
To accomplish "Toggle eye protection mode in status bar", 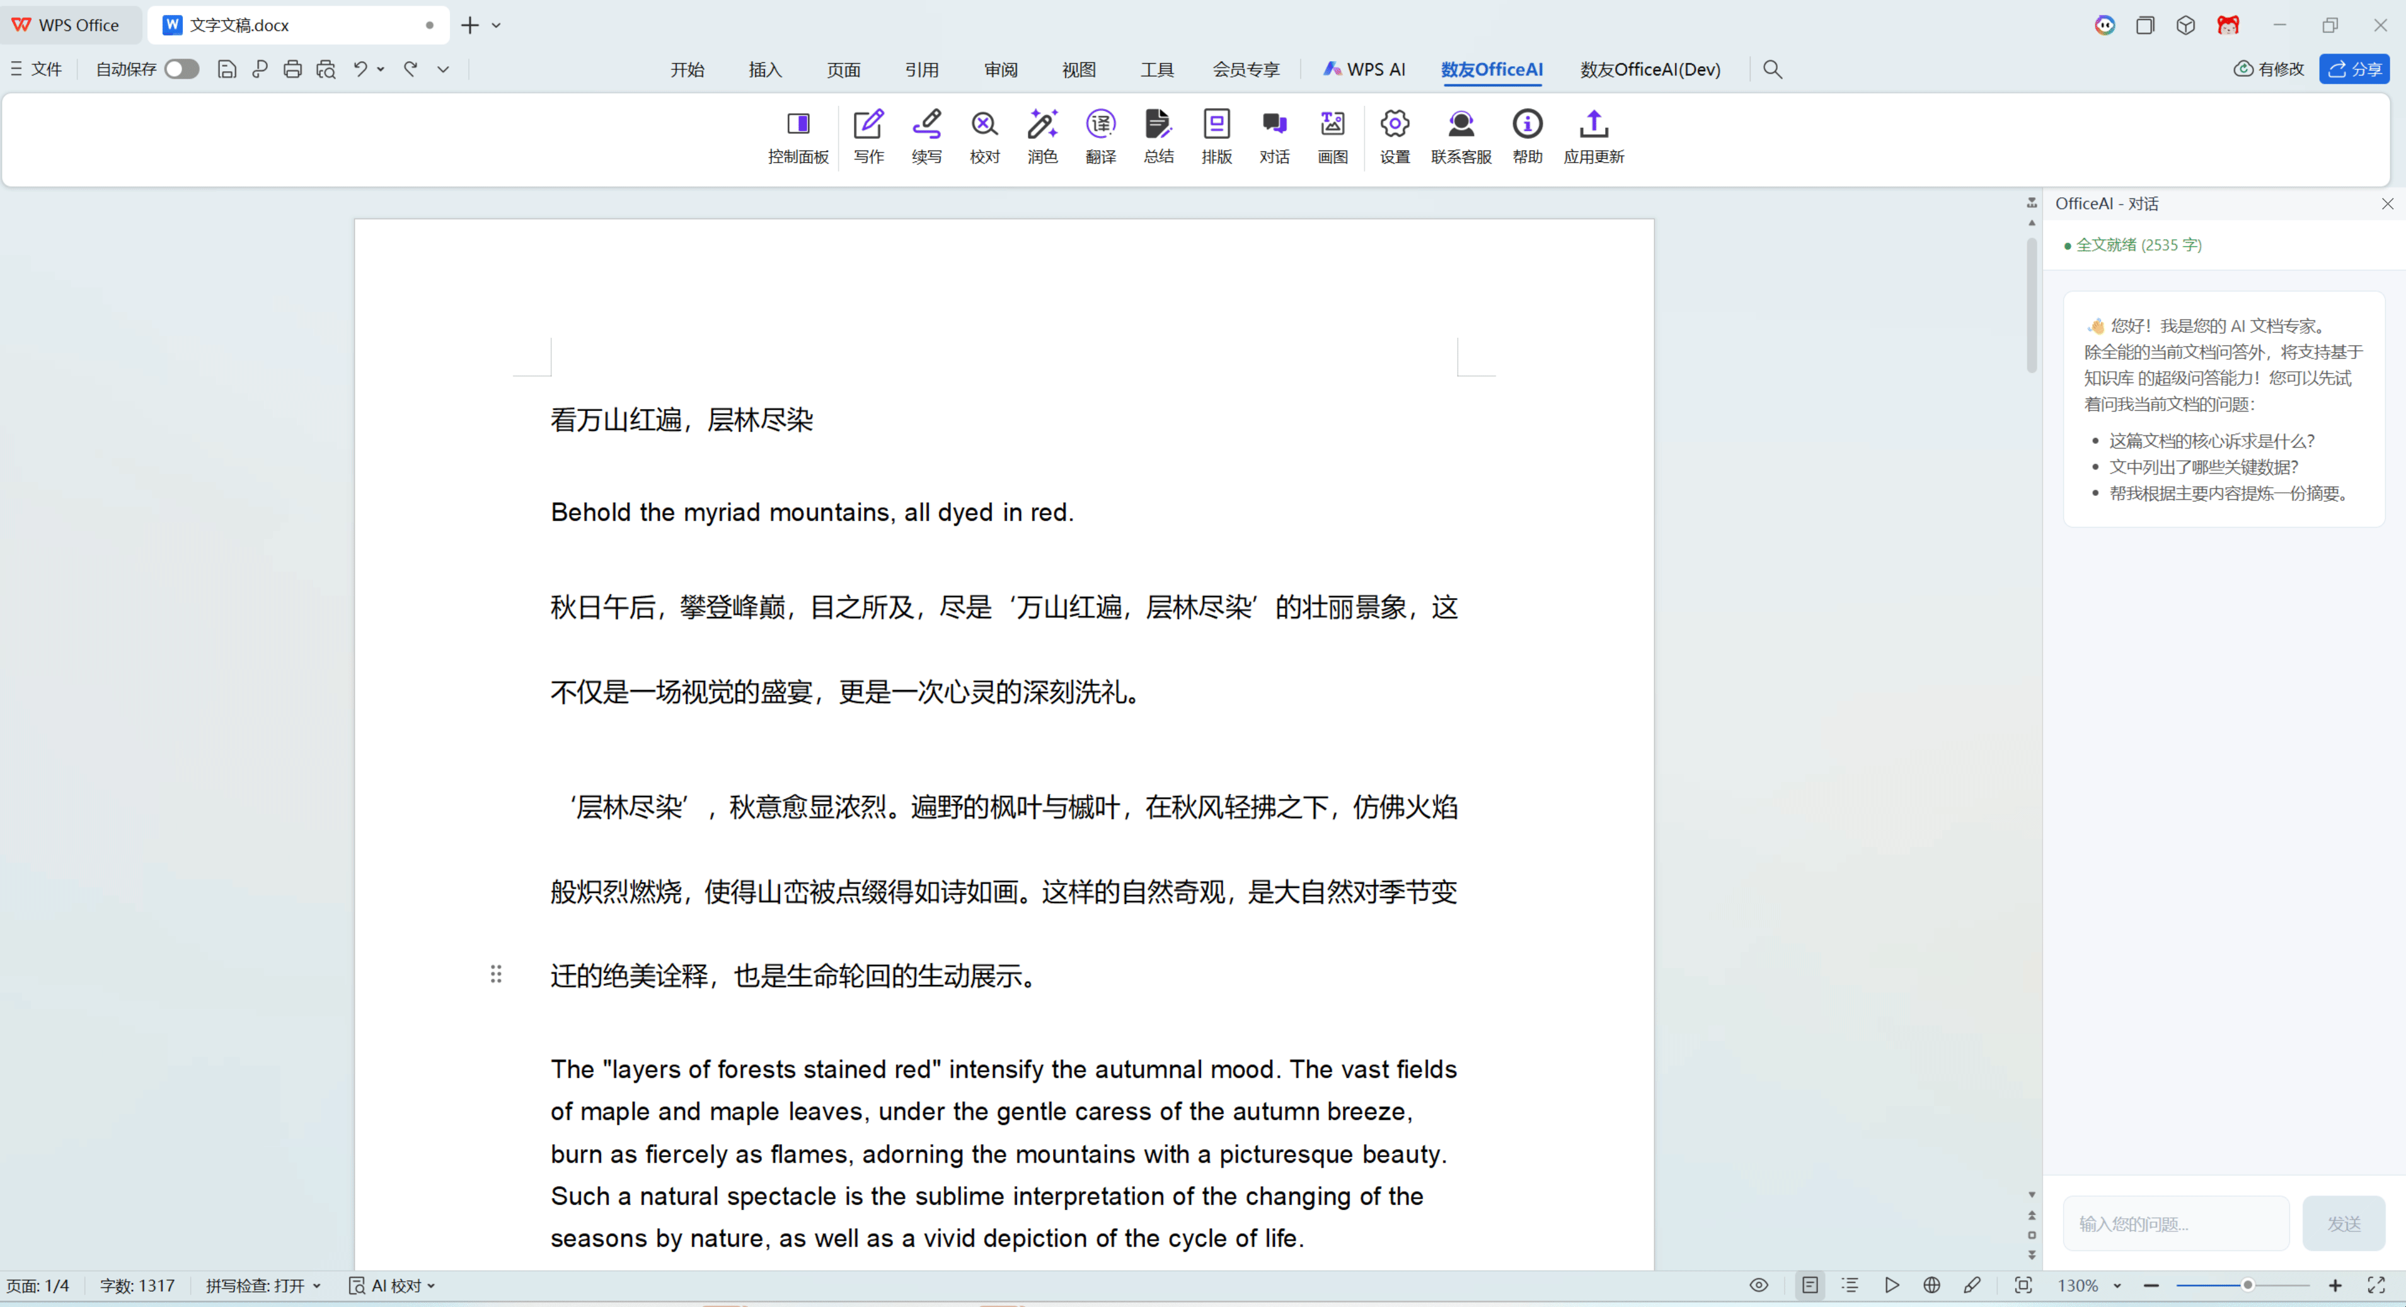I will (1758, 1286).
